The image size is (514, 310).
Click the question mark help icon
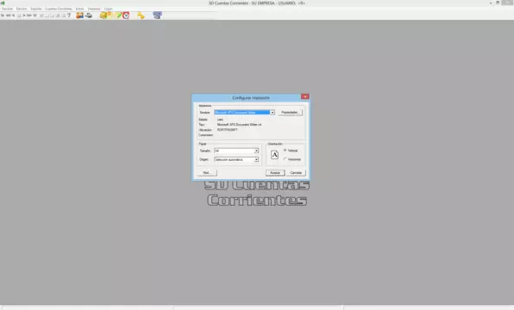(69, 15)
